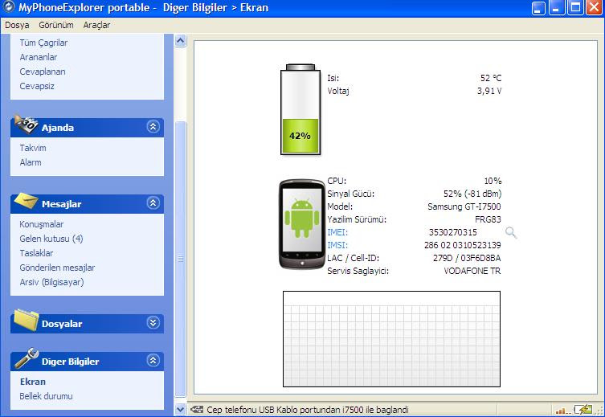Open Alarm section
The image size is (605, 417).
click(x=31, y=162)
